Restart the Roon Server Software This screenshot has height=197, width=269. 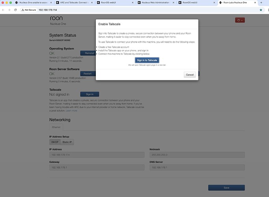click(x=88, y=74)
